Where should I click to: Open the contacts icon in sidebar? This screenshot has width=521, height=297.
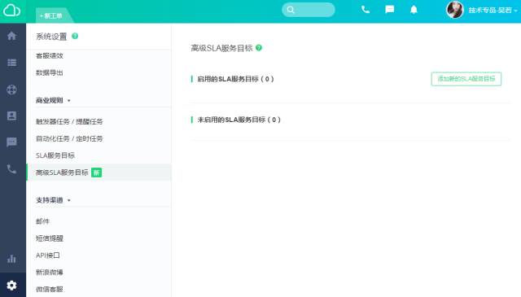(x=11, y=116)
